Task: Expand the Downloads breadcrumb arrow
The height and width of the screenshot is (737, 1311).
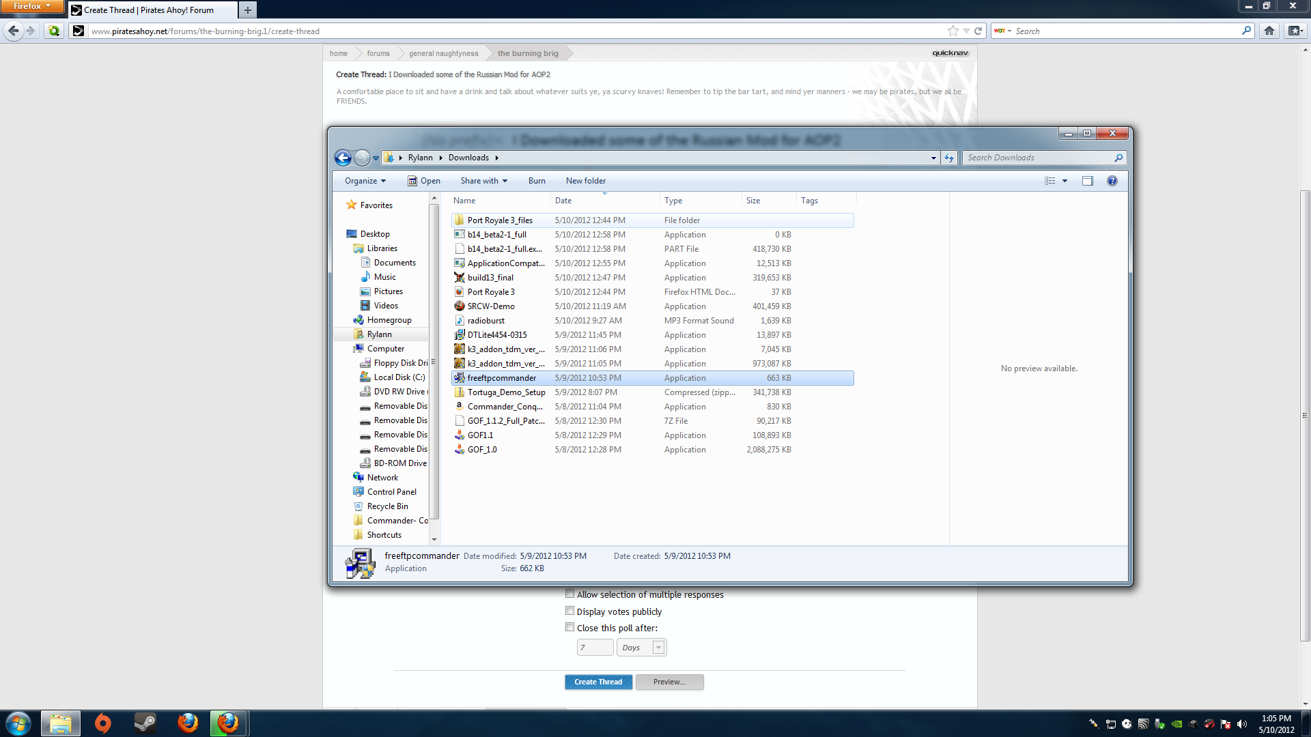Action: coord(497,158)
